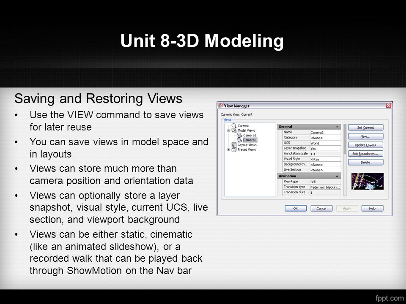The width and height of the screenshot is (406, 304).
Task: Click the Transition type property label
Action: point(295,187)
